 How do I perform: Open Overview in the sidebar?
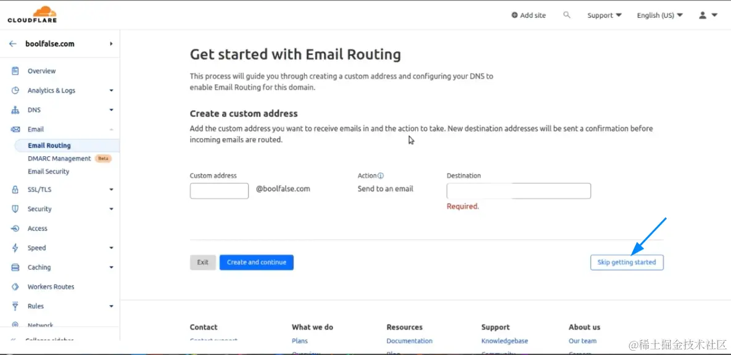[41, 71]
